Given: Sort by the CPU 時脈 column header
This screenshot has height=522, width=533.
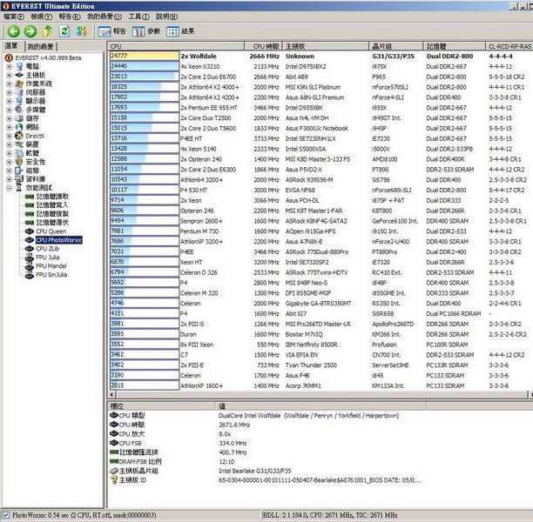Looking at the screenshot, I should tap(263, 46).
